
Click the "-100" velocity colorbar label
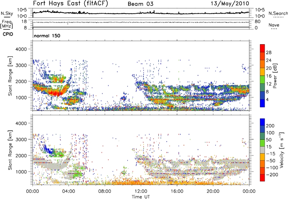(272, 168)
